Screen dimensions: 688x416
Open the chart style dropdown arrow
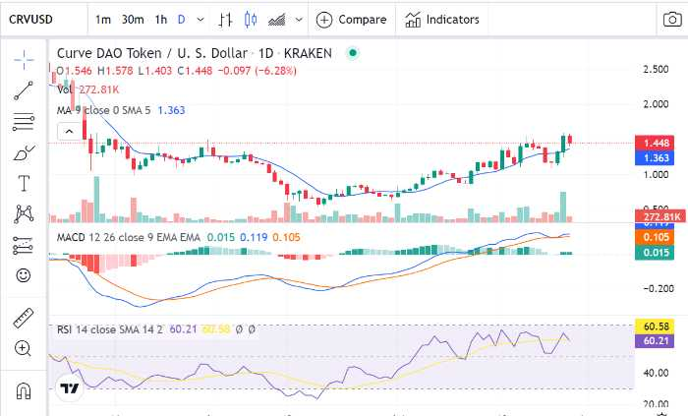[x=299, y=20]
